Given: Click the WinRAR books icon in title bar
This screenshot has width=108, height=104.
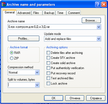Looking at the screenshot, I should coord(4,4).
